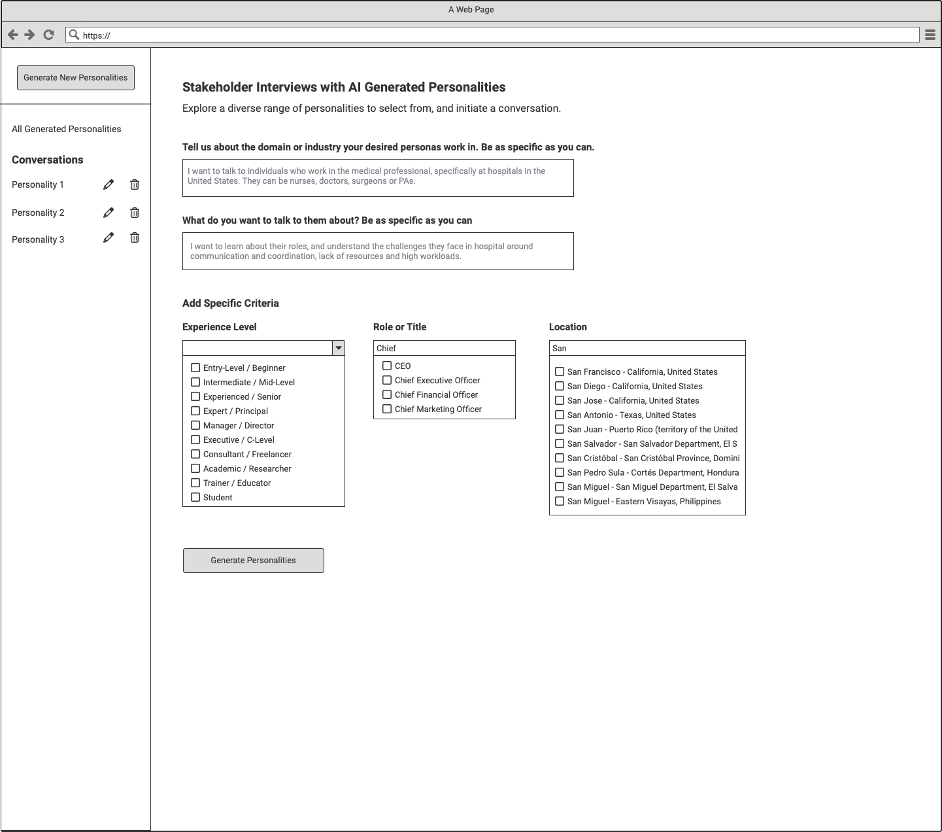Tick the Expert / Principal option
The height and width of the screenshot is (832, 942).
pos(195,411)
